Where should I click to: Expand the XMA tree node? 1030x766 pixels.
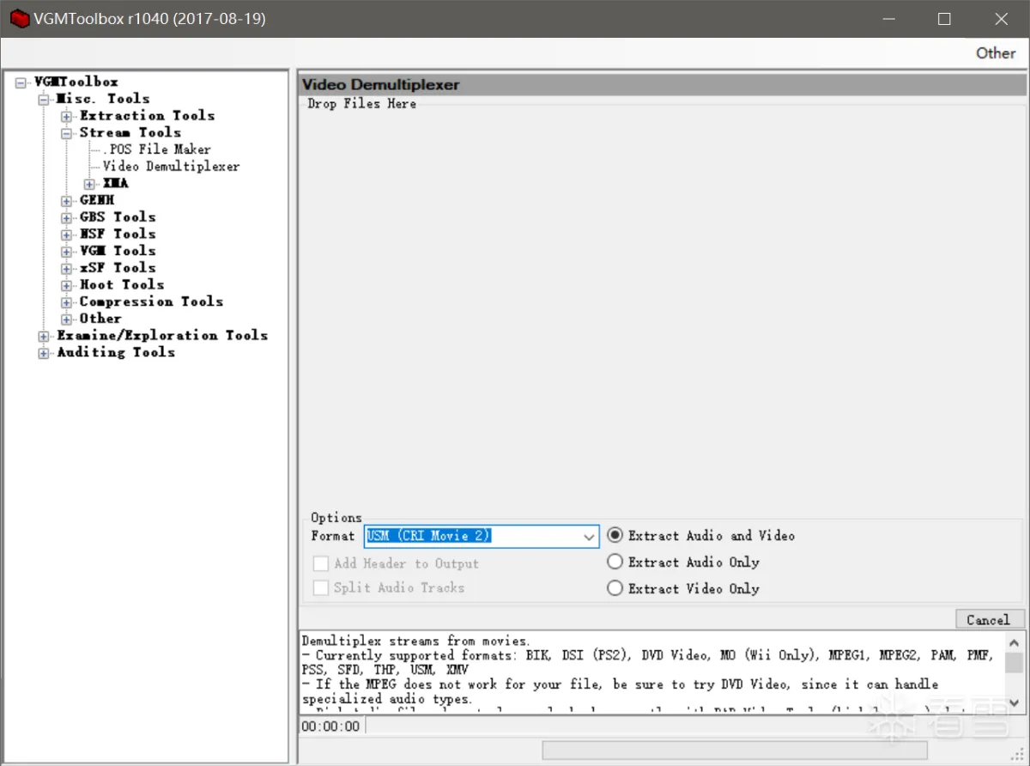pyautogui.click(x=89, y=183)
